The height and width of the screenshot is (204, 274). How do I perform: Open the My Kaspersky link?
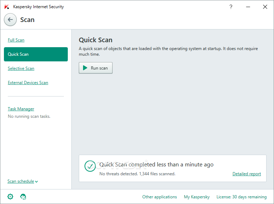pyautogui.click(x=197, y=197)
